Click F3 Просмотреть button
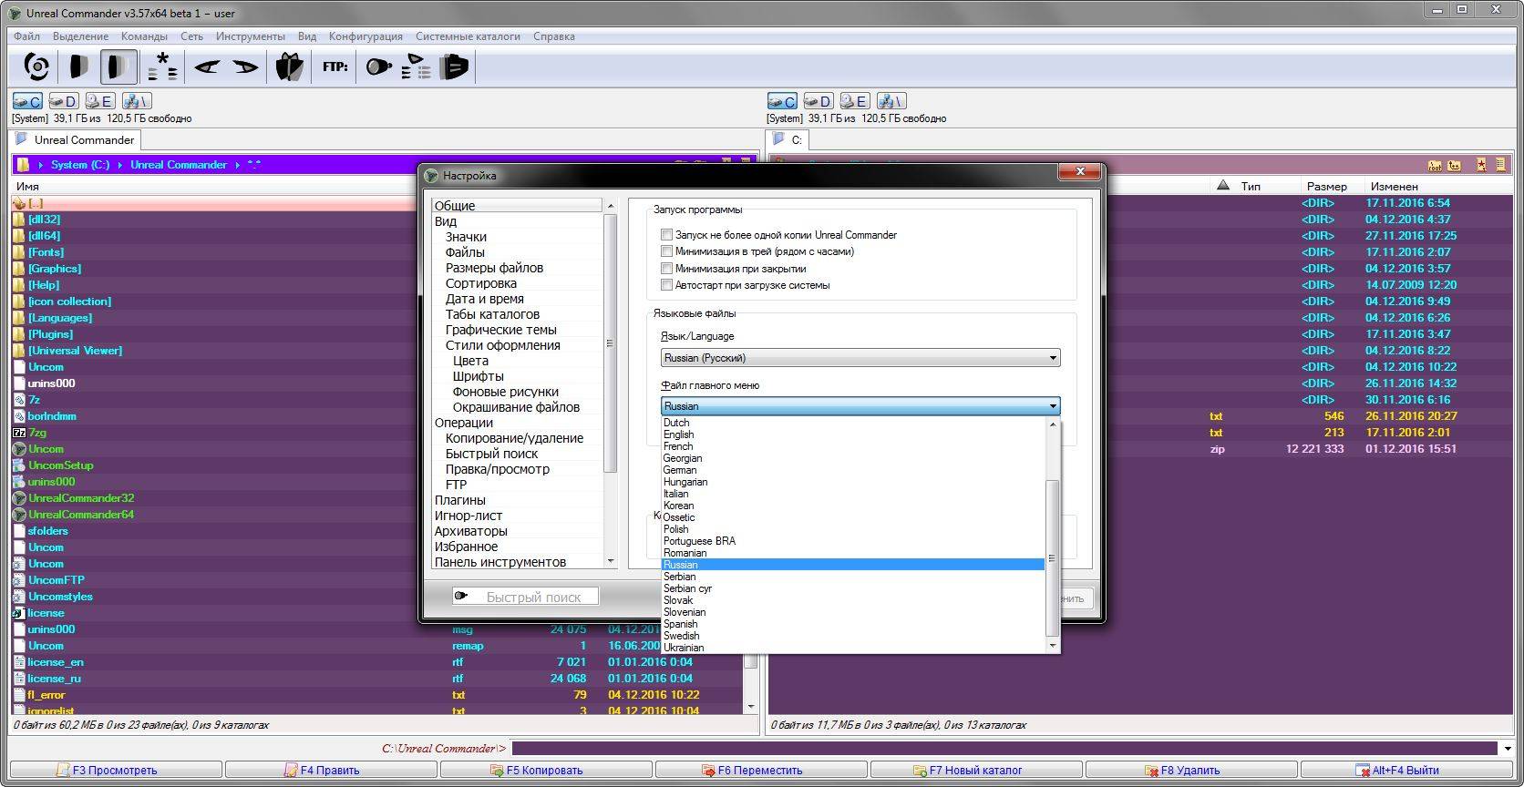Image resolution: width=1524 pixels, height=787 pixels. point(116,771)
